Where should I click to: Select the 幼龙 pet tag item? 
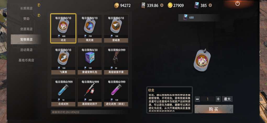point(63,28)
